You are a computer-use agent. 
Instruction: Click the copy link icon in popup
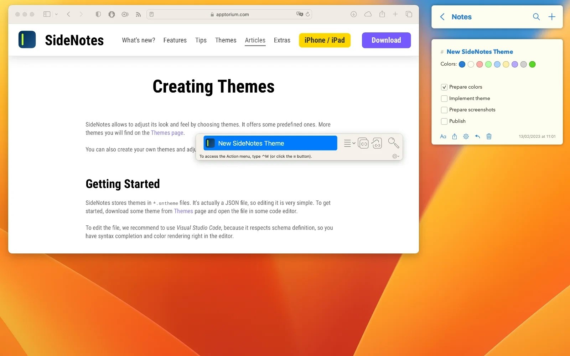tap(363, 143)
